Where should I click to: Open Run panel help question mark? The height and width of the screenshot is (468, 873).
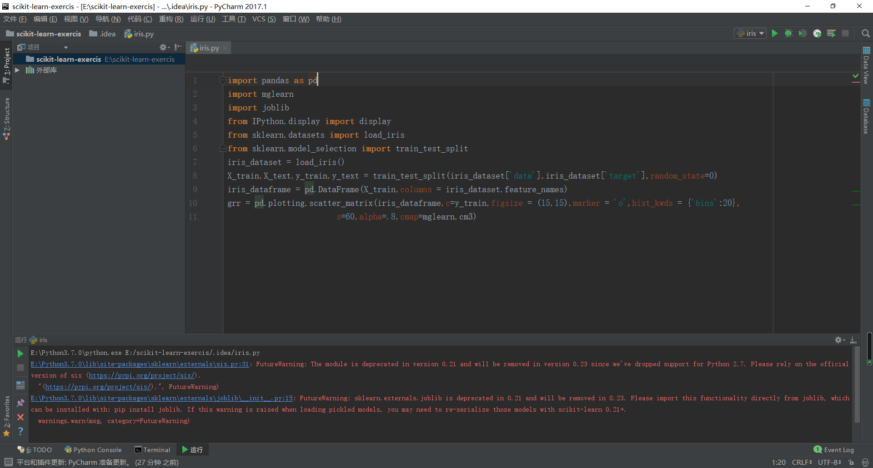point(20,431)
